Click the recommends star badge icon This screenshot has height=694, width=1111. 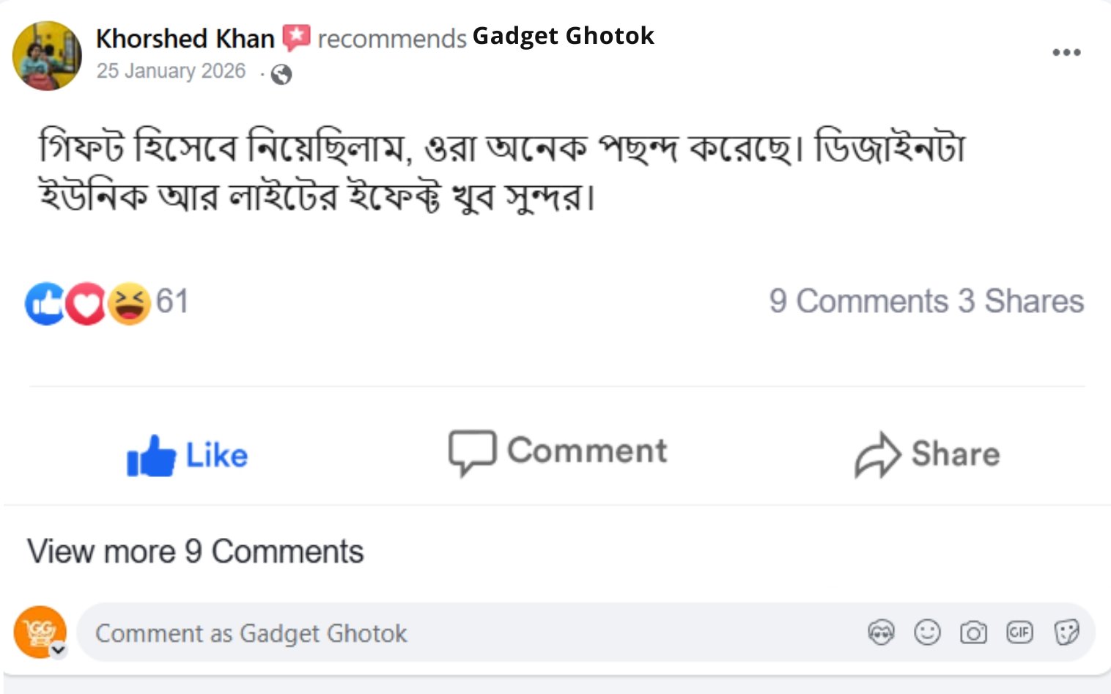[296, 37]
